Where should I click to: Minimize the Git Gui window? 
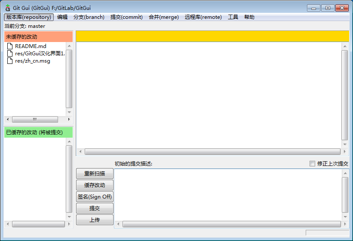[313, 8]
